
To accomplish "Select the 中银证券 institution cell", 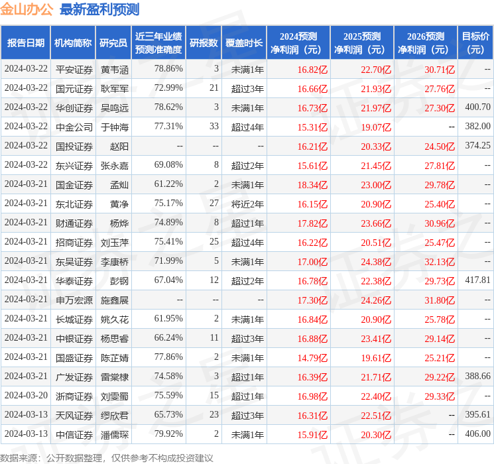I will pyautogui.click(x=74, y=338).
